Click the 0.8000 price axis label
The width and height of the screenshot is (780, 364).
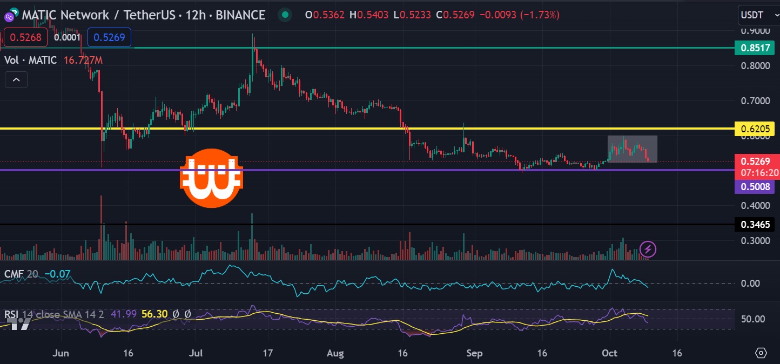[755, 66]
